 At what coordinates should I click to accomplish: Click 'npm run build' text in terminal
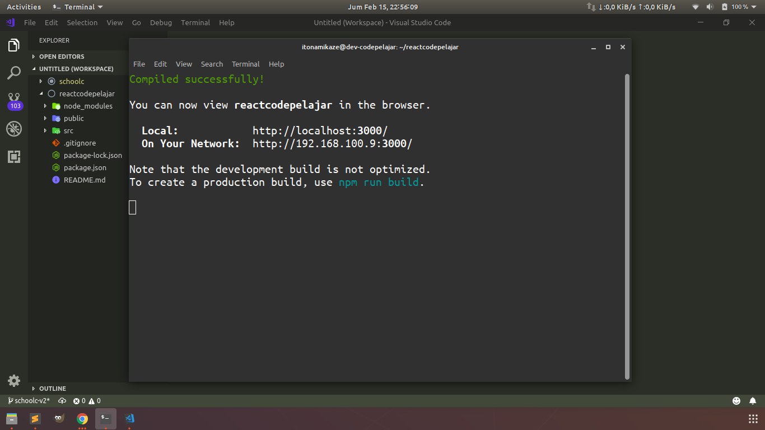(379, 183)
